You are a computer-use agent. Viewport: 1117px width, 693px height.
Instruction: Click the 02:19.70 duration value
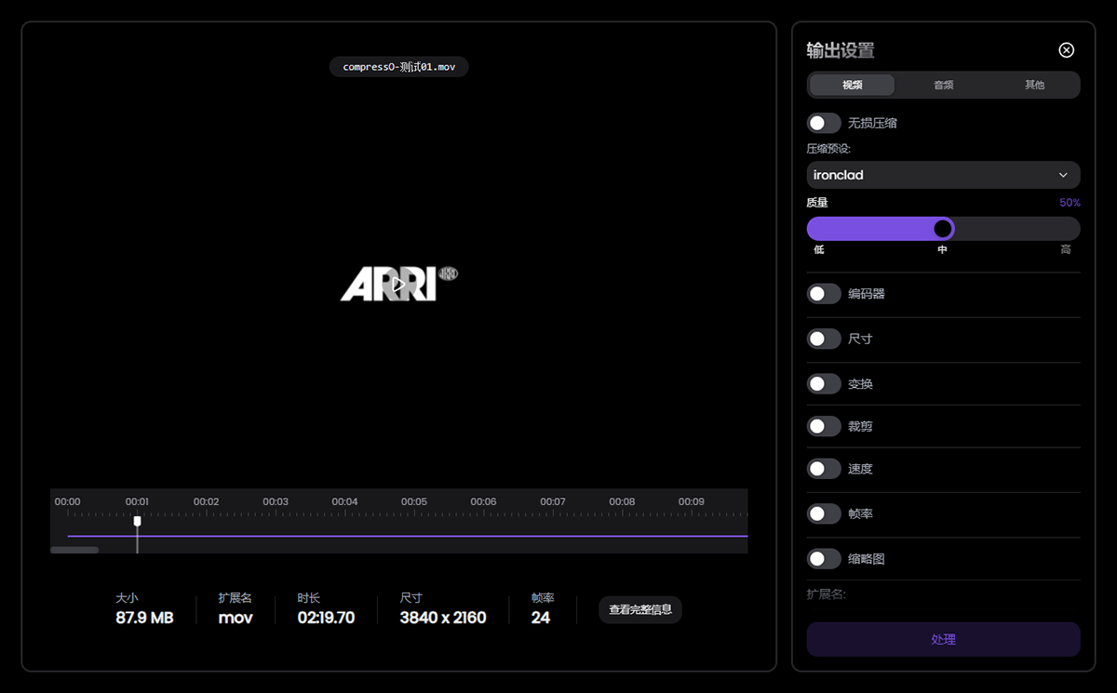[x=326, y=618]
